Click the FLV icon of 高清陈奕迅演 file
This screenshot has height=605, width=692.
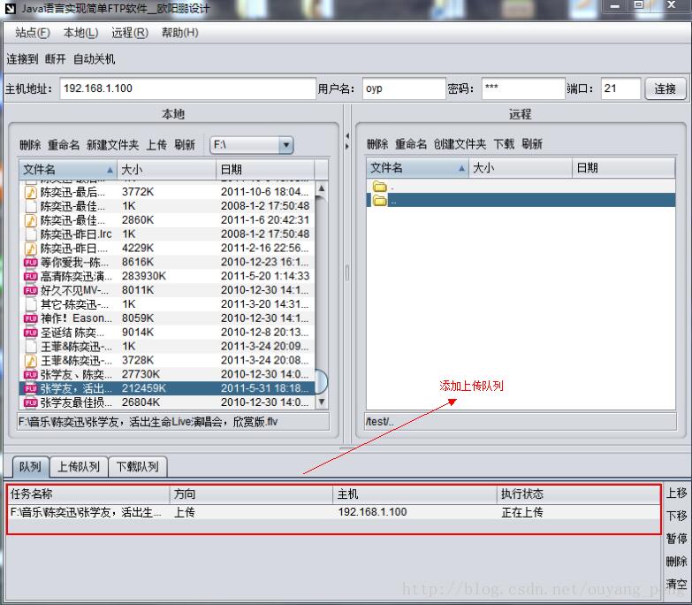point(30,276)
